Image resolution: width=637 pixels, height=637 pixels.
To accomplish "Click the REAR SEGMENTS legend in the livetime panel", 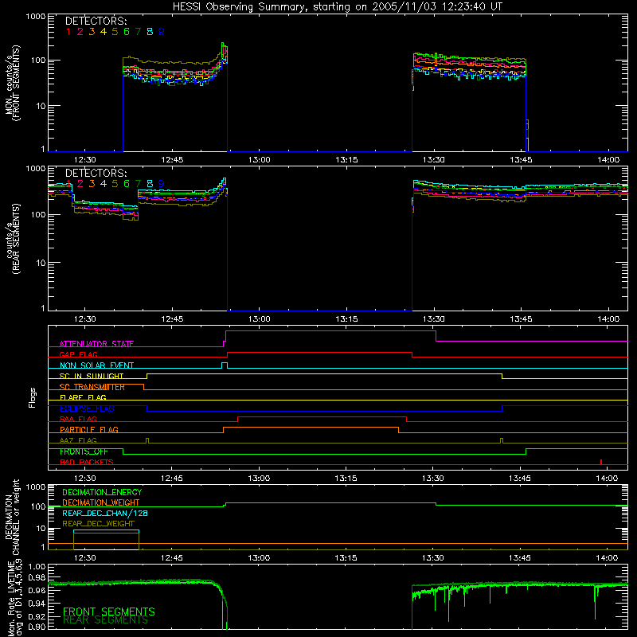I will click(x=105, y=620).
